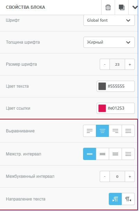Switch text direction to right-to-left

tap(128, 199)
